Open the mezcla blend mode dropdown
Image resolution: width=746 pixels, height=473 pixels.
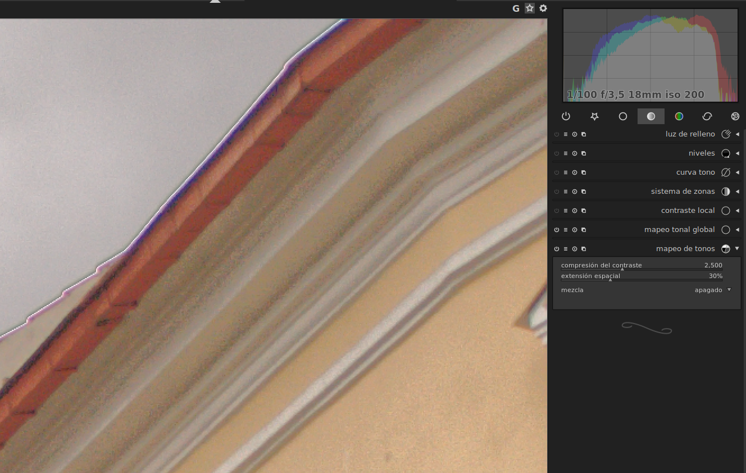(x=647, y=290)
